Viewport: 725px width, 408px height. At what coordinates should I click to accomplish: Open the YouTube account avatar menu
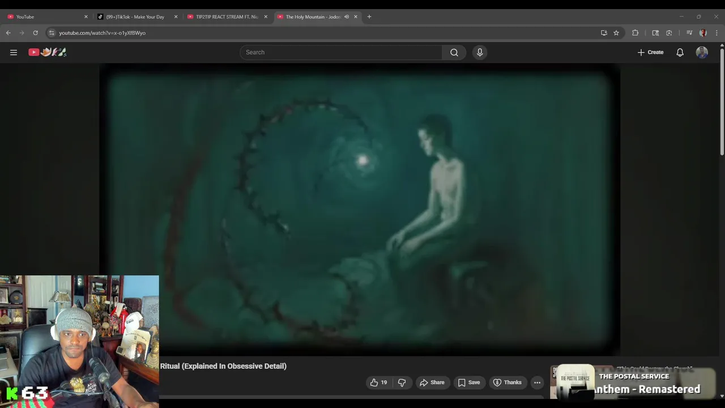(702, 52)
